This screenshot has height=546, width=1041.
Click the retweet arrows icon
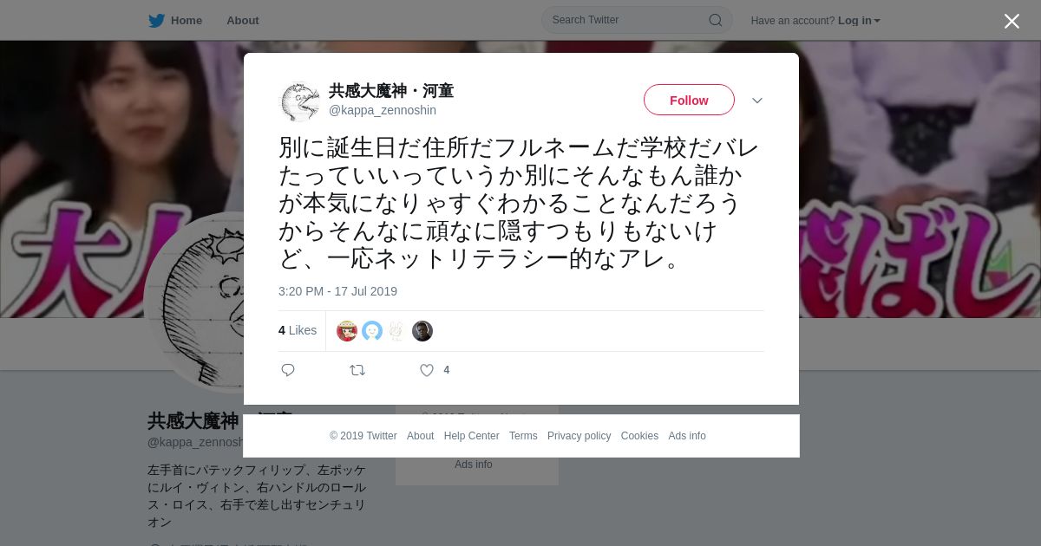tap(357, 370)
